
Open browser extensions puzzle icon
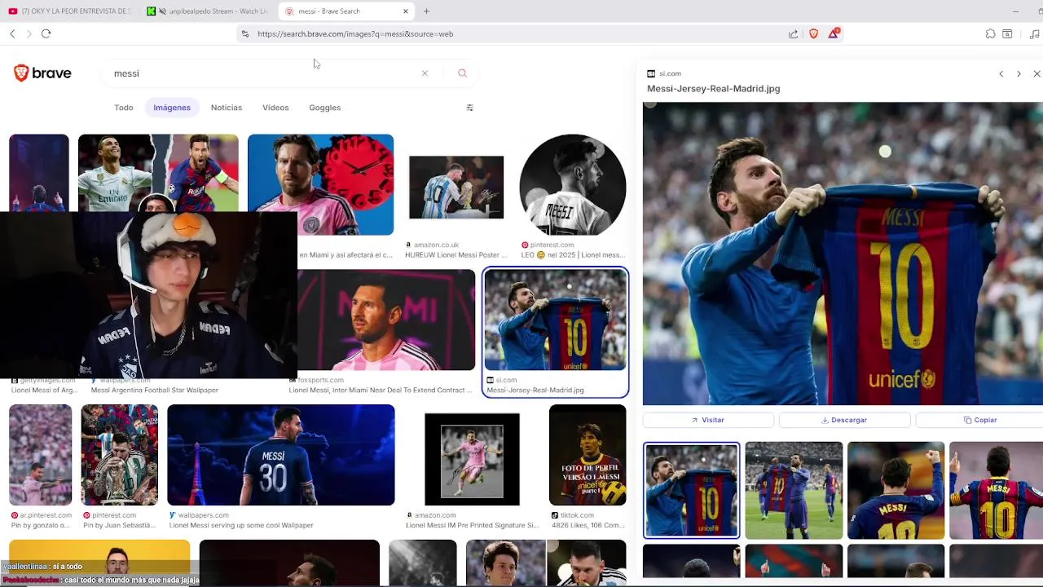coord(990,33)
